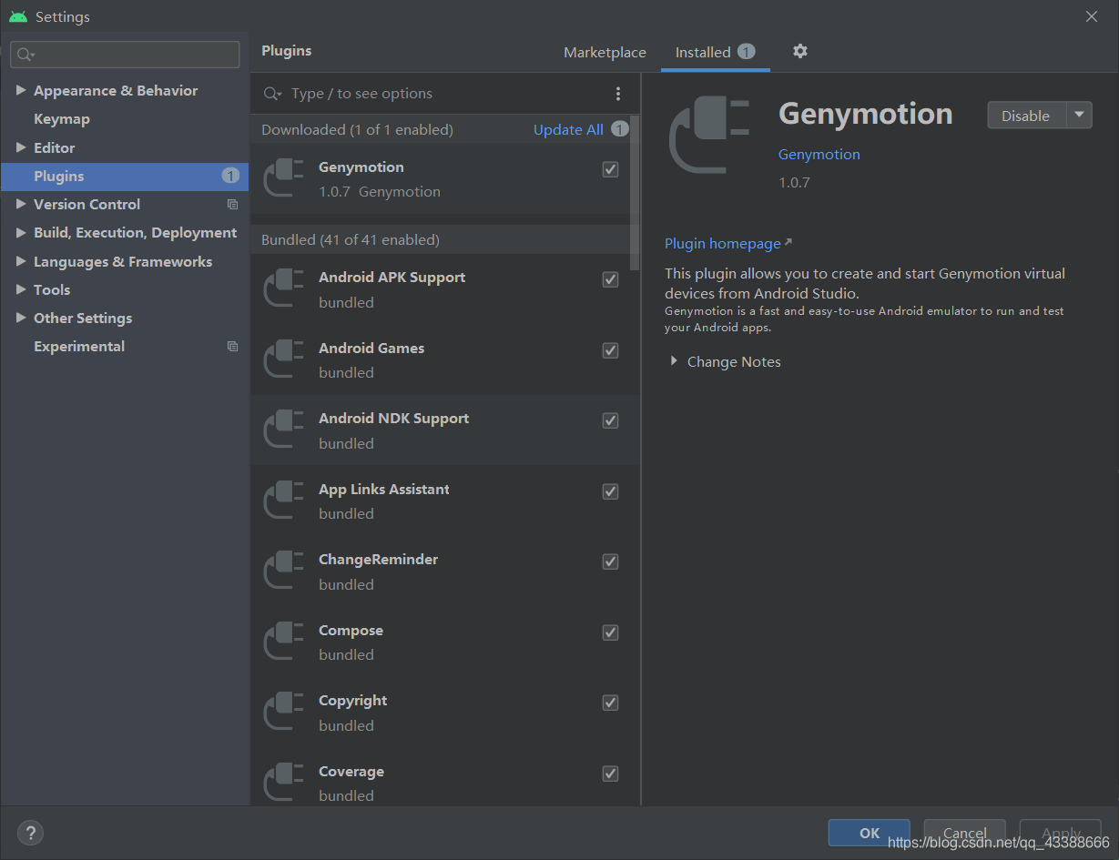Click 'Downloaded (1 of 1 enabled)' header
The image size is (1119, 860).
pyautogui.click(x=357, y=130)
